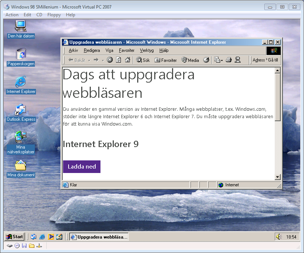
Task: Open Redigera menu
Action: tap(92, 50)
